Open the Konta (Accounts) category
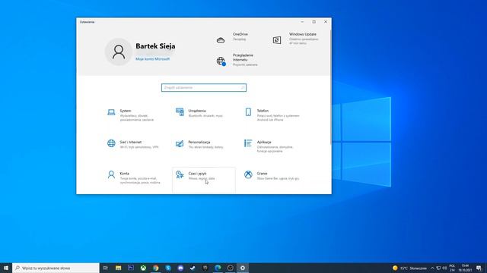 click(x=133, y=178)
